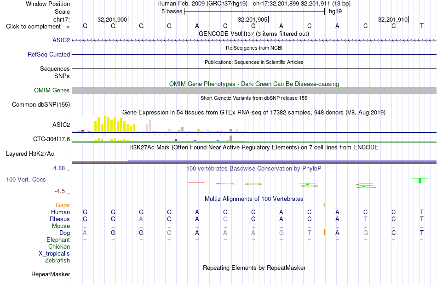This screenshot has width=437, height=285.
Task: Select the SNPs track label
Action: (62, 76)
